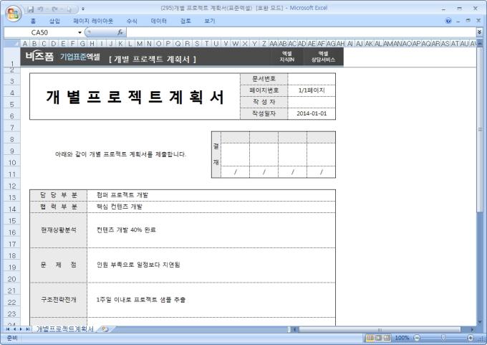Image resolution: width=487 pixels, height=345 pixels.
Task: Expand the formula bar with chevron
Action: 479,32
